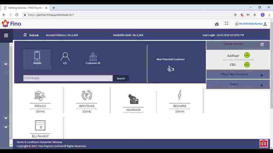Expand the Loans section

[x=238, y=84]
